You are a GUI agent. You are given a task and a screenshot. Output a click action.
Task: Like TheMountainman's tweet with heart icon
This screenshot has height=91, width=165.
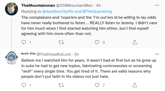pyautogui.click(x=97, y=42)
